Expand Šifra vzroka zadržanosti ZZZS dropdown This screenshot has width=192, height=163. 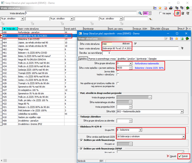coord(183,136)
